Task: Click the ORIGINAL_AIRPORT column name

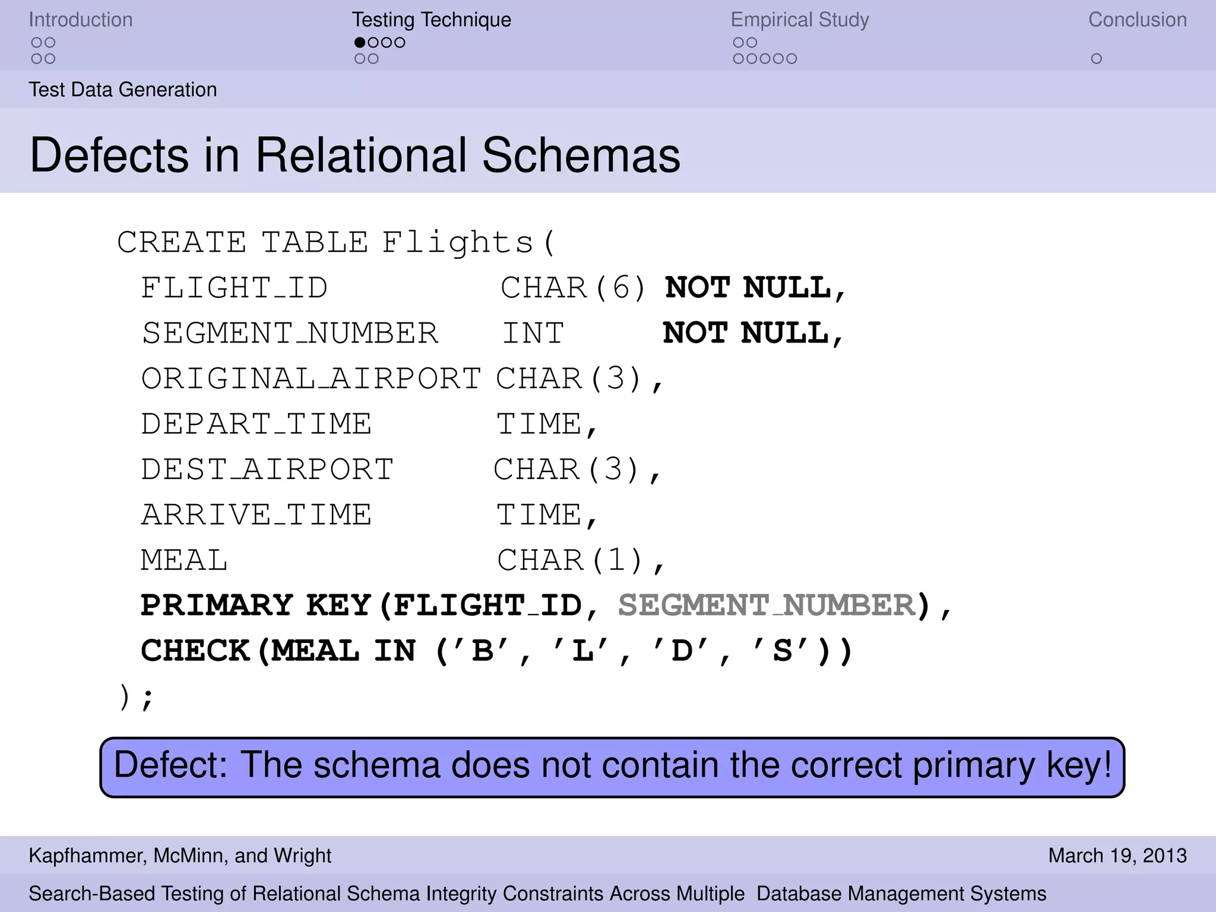Action: [311, 379]
